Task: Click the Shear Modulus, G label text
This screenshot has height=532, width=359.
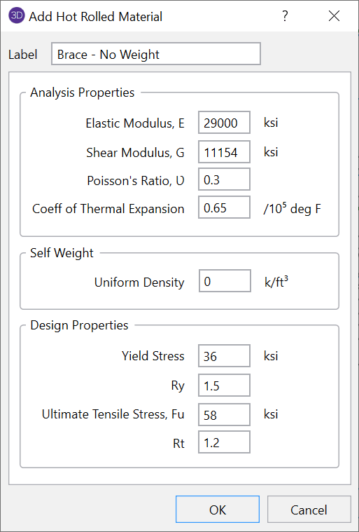Action: point(136,153)
